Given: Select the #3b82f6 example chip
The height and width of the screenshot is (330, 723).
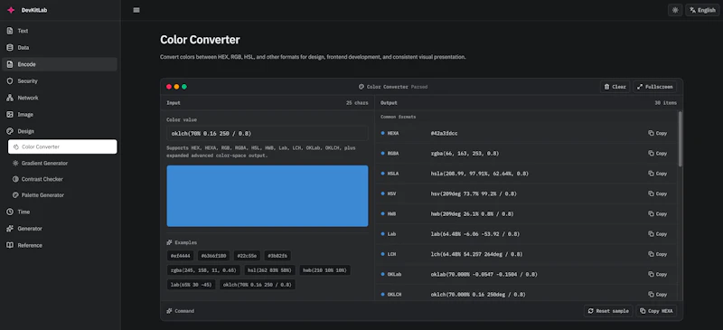Looking at the screenshot, I should coord(277,256).
